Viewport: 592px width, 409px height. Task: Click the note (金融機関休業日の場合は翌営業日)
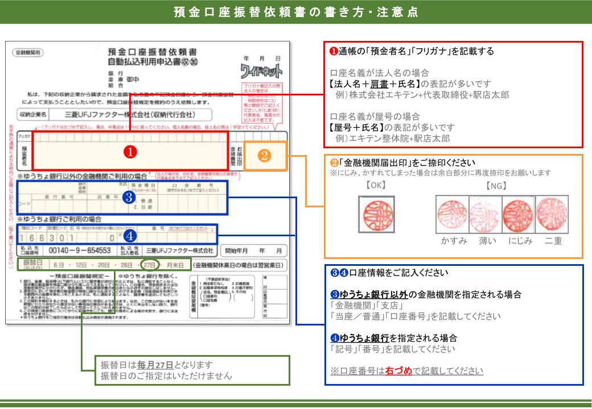coord(239,265)
